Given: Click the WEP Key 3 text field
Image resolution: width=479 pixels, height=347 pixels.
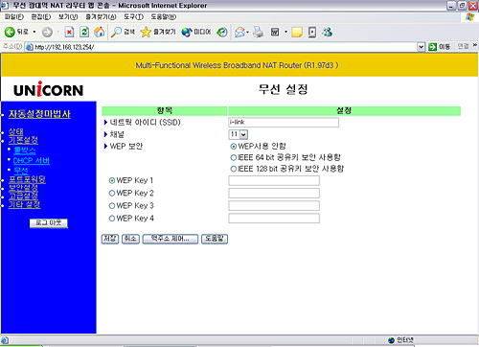Looking at the screenshot, I should (x=274, y=206).
